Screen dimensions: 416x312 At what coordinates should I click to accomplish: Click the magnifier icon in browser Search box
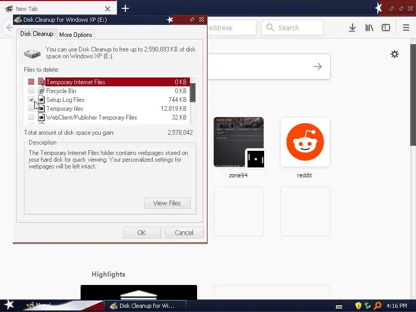270,28
